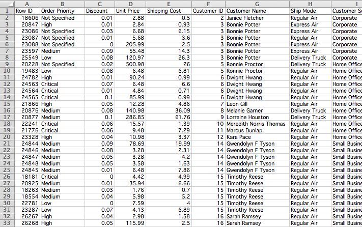Click 'Lorraine Houston' customer name cell
The image size is (362, 227).
(x=257, y=117)
